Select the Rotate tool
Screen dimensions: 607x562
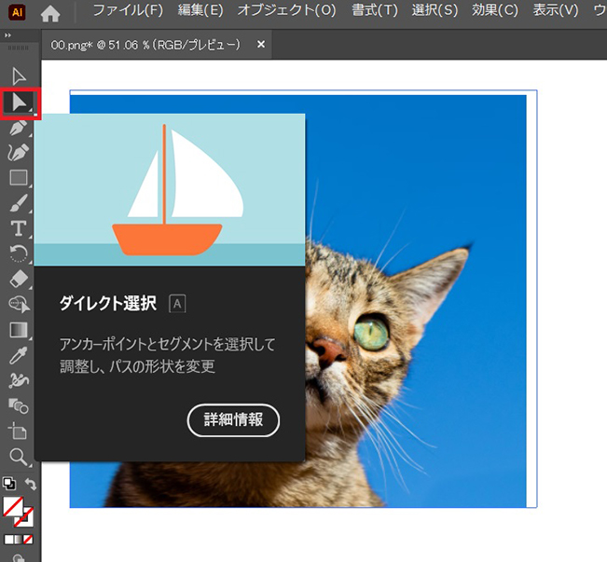(19, 254)
